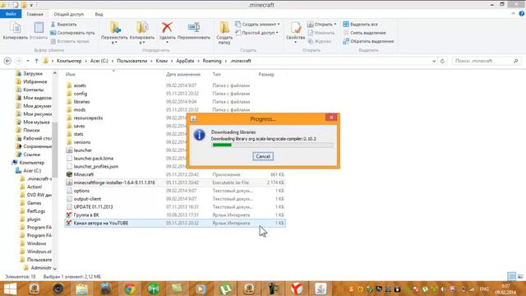This screenshot has width=526, height=296.
Task: Select Канал автора на YouTUBE shortcut
Action: (x=100, y=223)
